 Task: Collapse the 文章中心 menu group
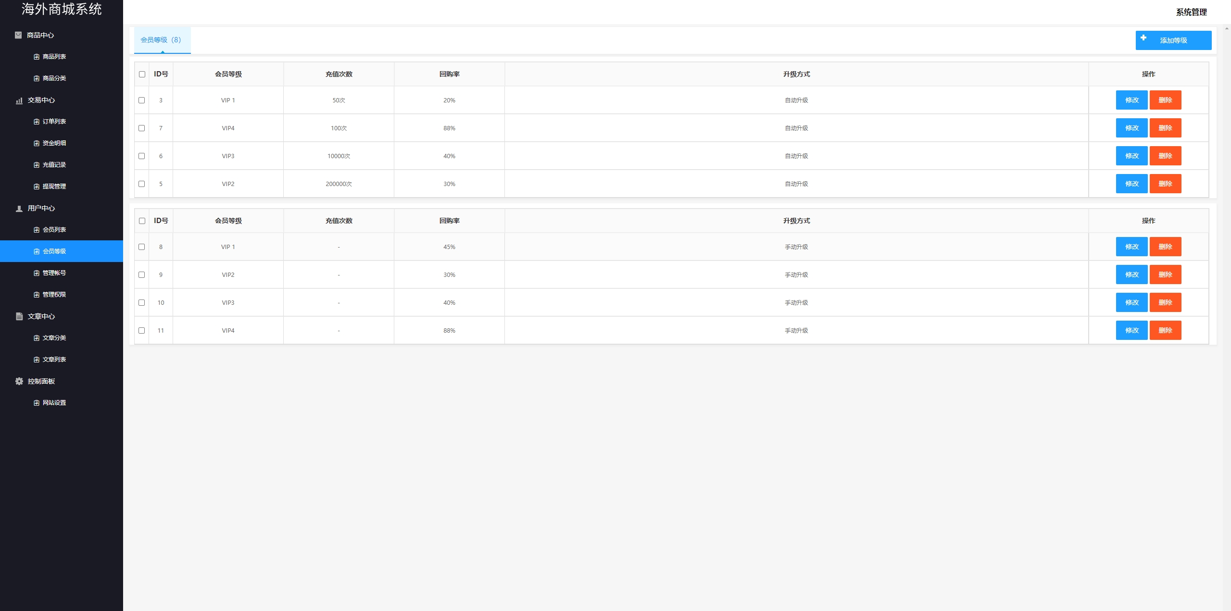(x=41, y=316)
